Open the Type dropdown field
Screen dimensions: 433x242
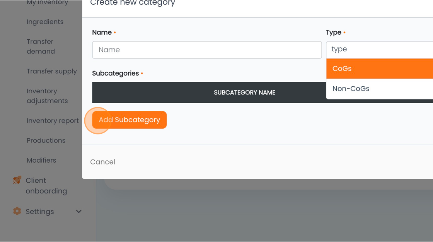[x=379, y=50]
